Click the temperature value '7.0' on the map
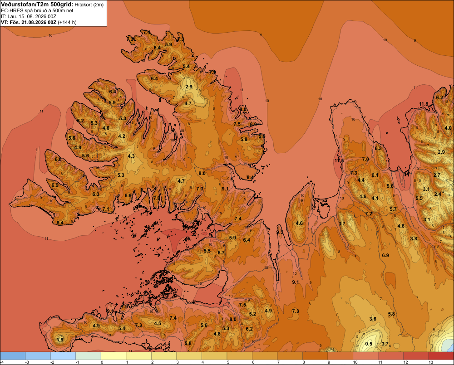This screenshot has height=365, width=454. click(365, 159)
